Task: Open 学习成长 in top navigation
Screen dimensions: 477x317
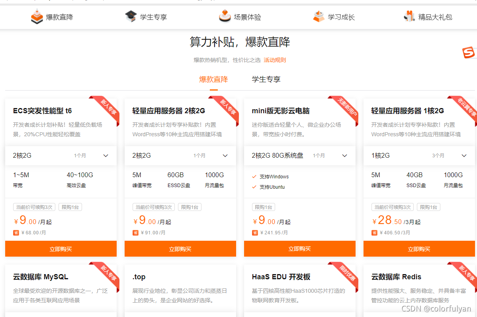Action: (341, 17)
